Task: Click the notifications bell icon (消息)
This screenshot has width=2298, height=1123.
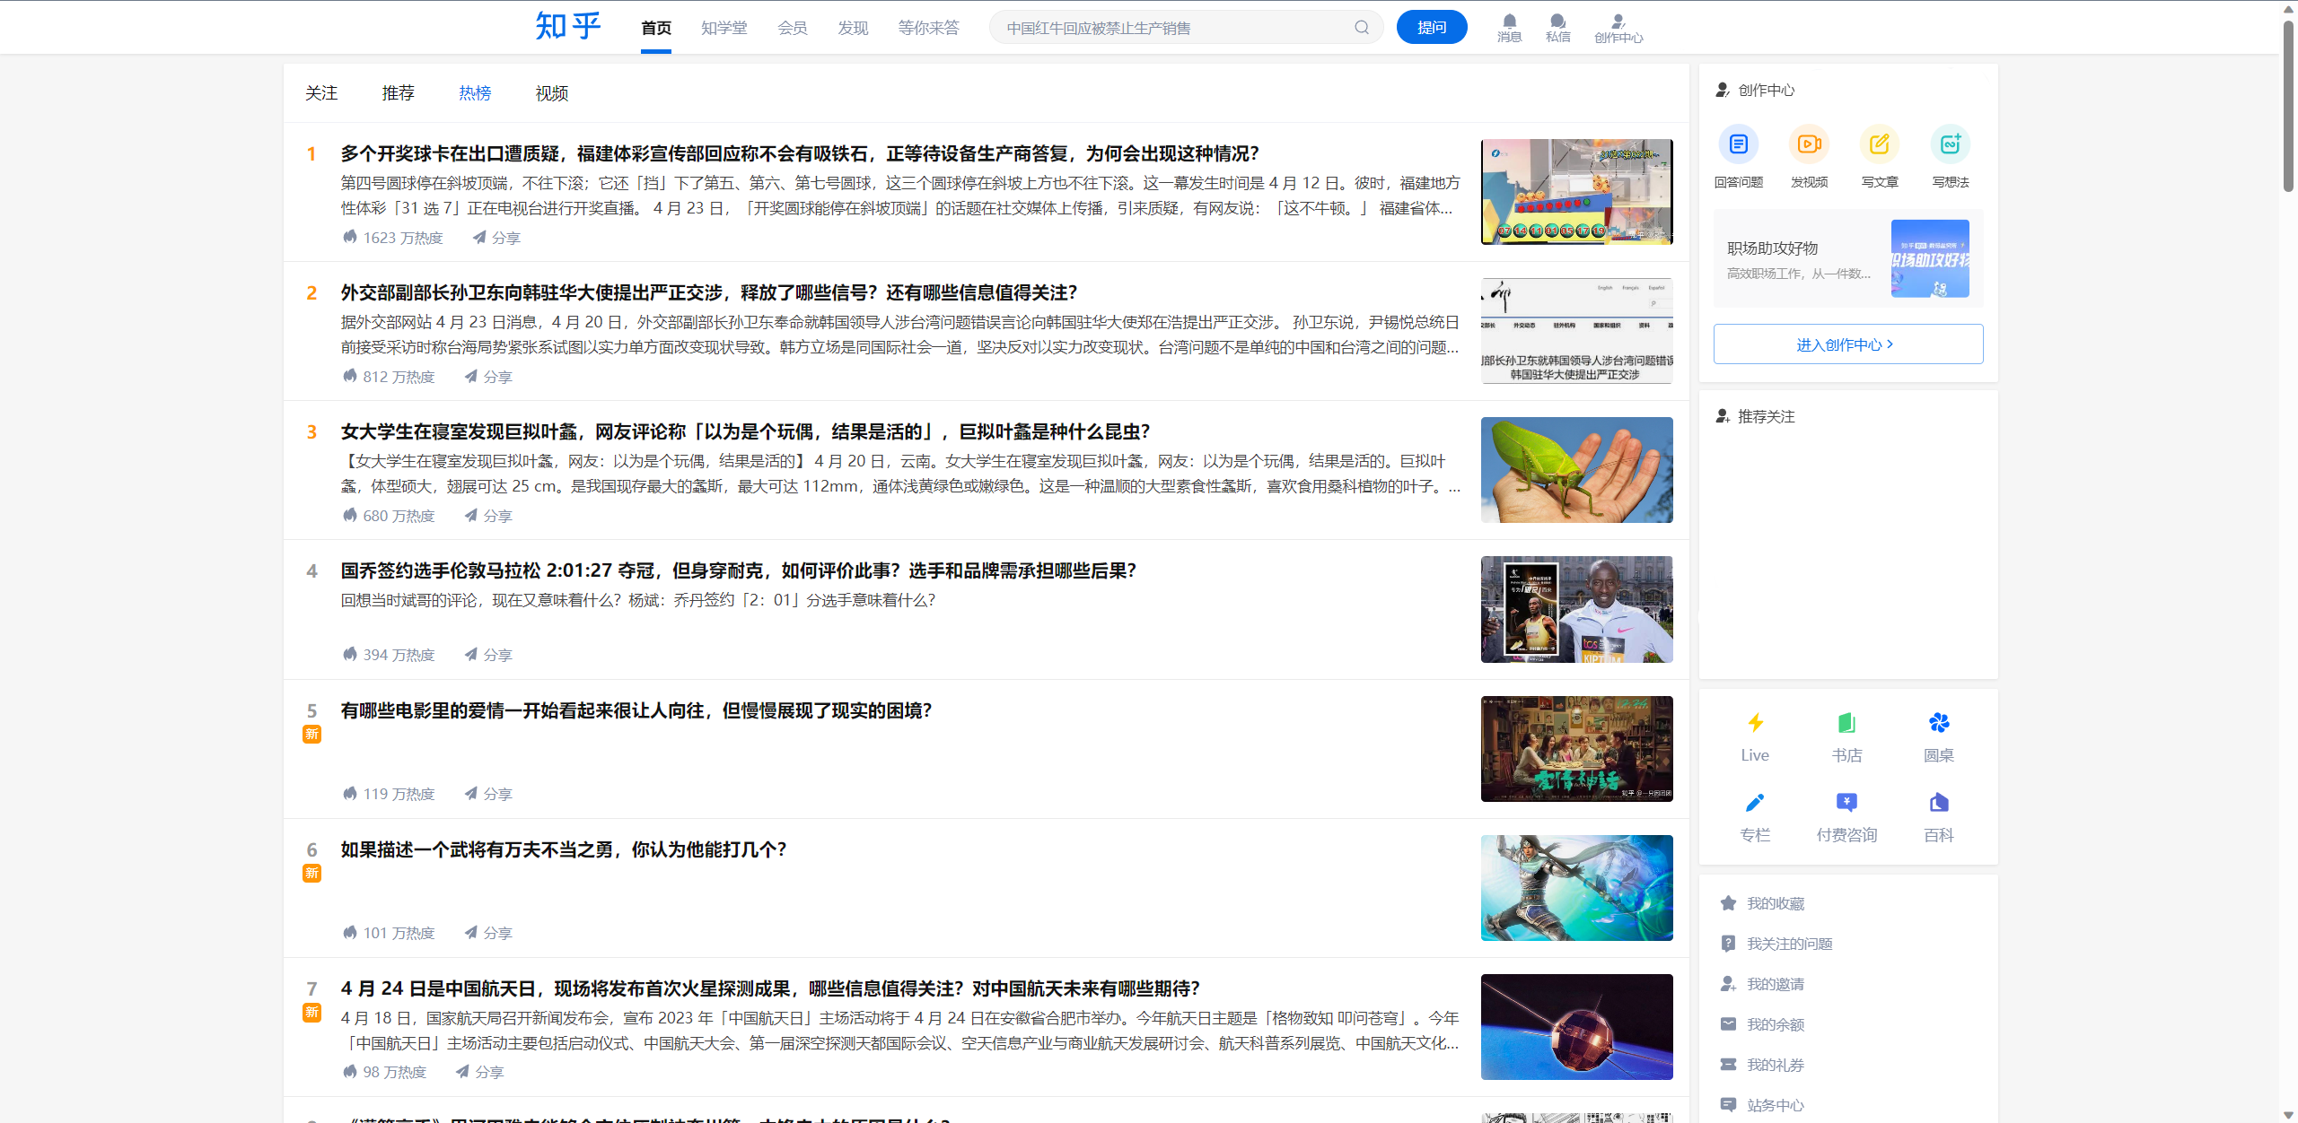Action: click(x=1509, y=22)
